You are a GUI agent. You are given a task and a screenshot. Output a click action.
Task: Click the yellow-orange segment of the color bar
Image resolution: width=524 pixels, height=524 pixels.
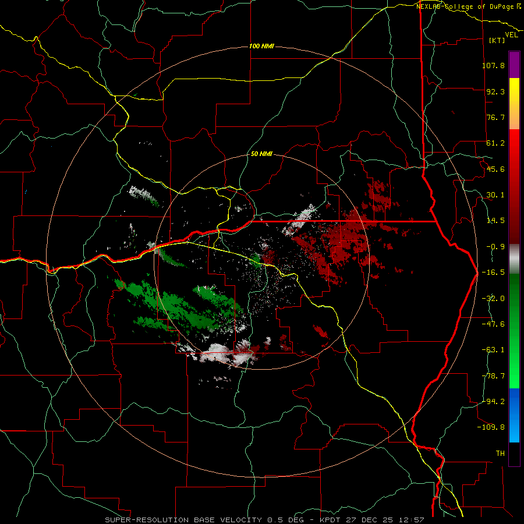point(514,104)
